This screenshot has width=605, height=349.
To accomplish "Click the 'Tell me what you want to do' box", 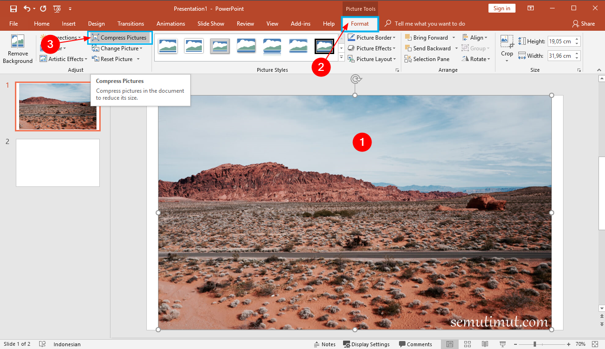I will click(x=430, y=24).
